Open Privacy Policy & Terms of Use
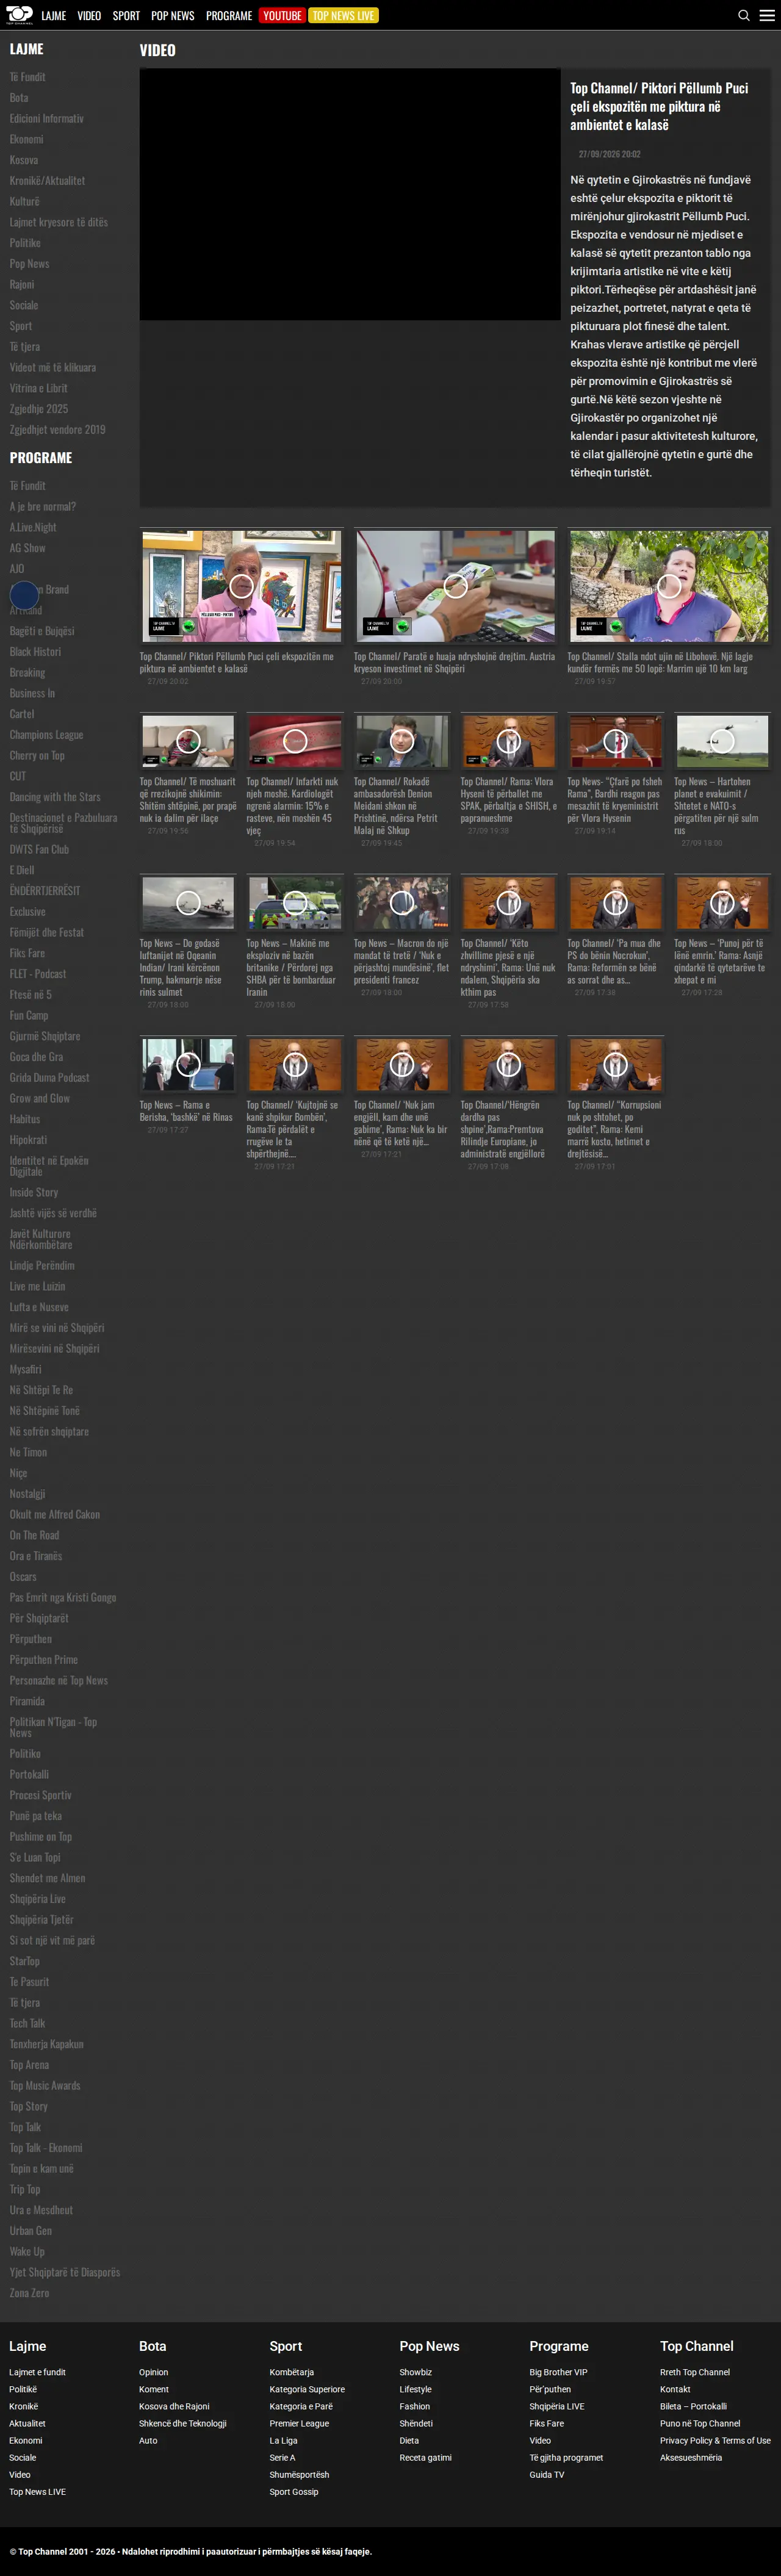 pyautogui.click(x=715, y=2440)
